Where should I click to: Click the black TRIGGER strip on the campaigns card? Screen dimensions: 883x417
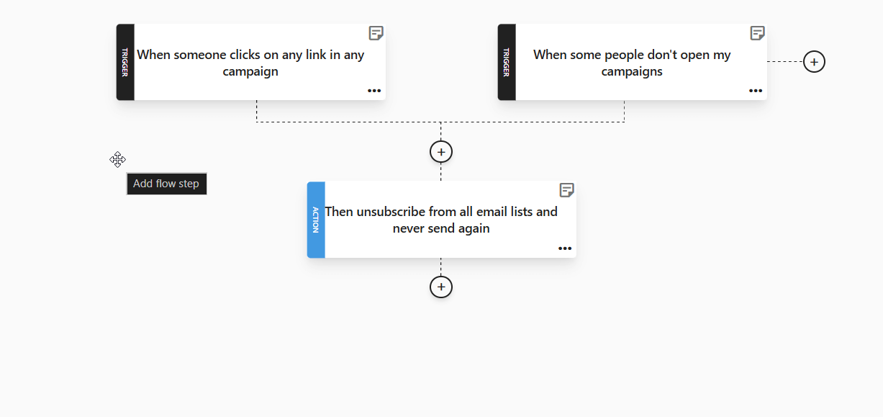click(x=506, y=62)
